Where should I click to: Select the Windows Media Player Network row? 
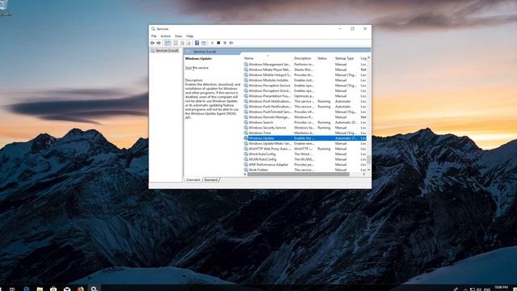[305, 70]
